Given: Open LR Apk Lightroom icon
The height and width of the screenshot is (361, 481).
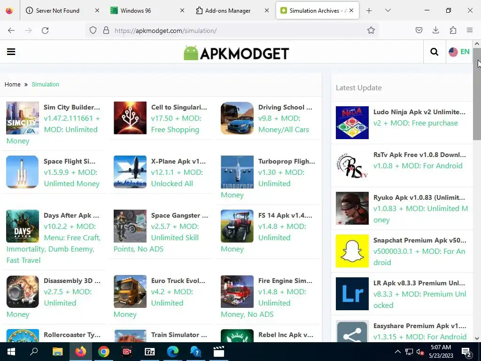Looking at the screenshot, I should [352, 294].
